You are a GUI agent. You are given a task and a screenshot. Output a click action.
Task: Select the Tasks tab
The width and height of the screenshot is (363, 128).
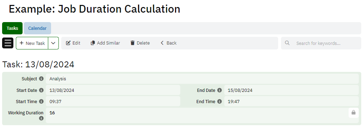coord(12,28)
